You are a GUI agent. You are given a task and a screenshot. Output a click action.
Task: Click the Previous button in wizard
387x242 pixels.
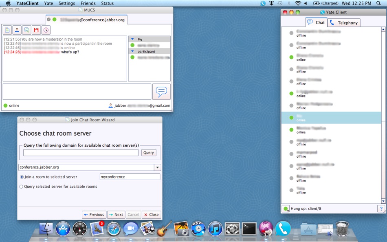pos(94,215)
